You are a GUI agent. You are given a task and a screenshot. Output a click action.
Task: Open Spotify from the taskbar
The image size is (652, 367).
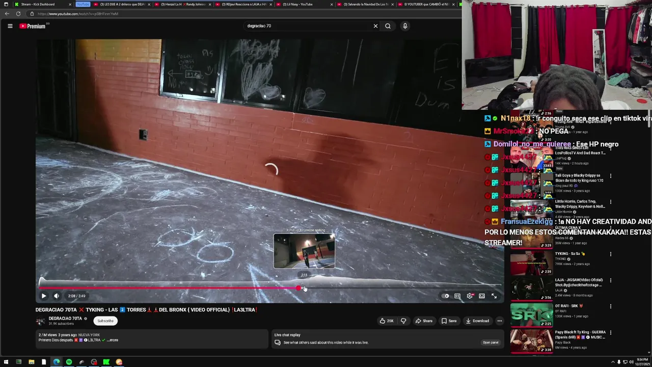coord(69,362)
